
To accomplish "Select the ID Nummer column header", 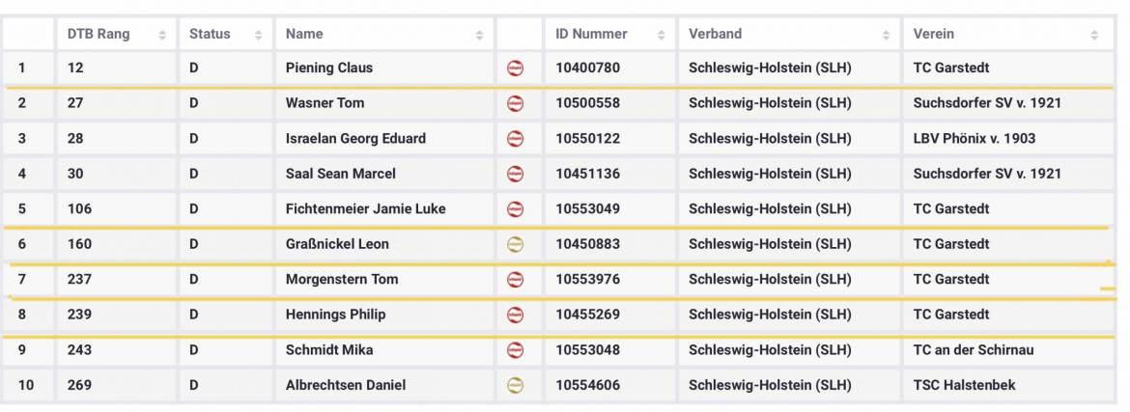I will 591,34.
